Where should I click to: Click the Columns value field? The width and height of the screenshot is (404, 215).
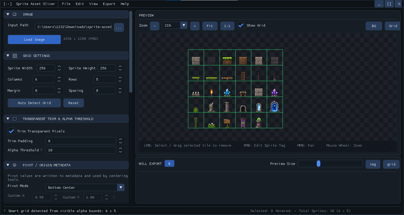click(x=44, y=79)
